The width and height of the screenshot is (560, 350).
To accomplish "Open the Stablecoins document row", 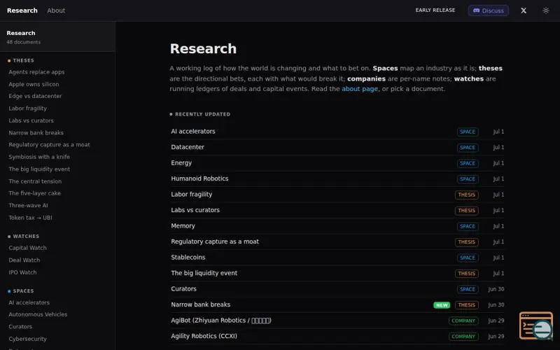I will coord(337,257).
